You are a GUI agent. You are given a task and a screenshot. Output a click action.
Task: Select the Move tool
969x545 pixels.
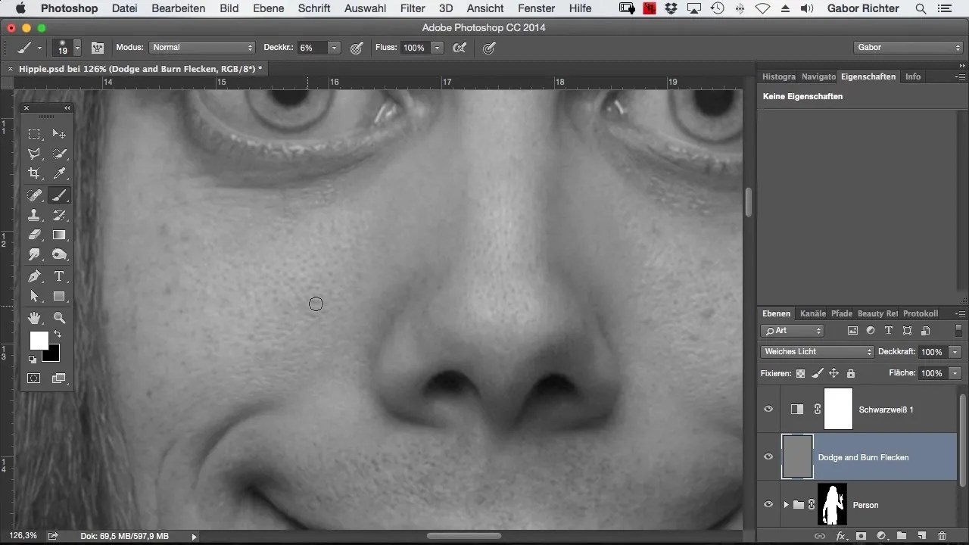coord(59,134)
